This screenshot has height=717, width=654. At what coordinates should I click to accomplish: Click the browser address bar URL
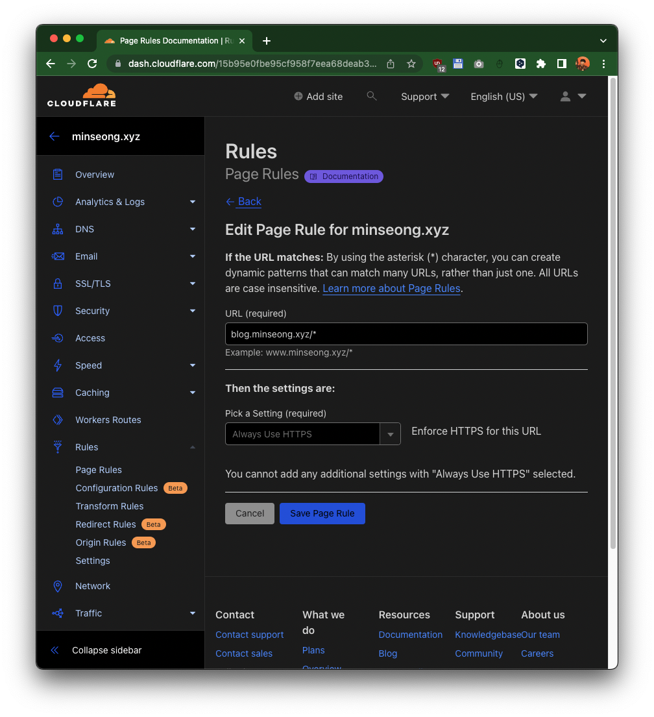(x=252, y=64)
